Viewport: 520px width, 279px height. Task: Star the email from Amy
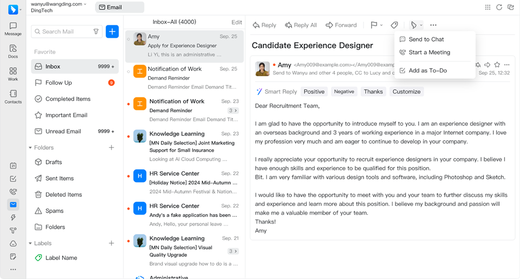click(497, 65)
